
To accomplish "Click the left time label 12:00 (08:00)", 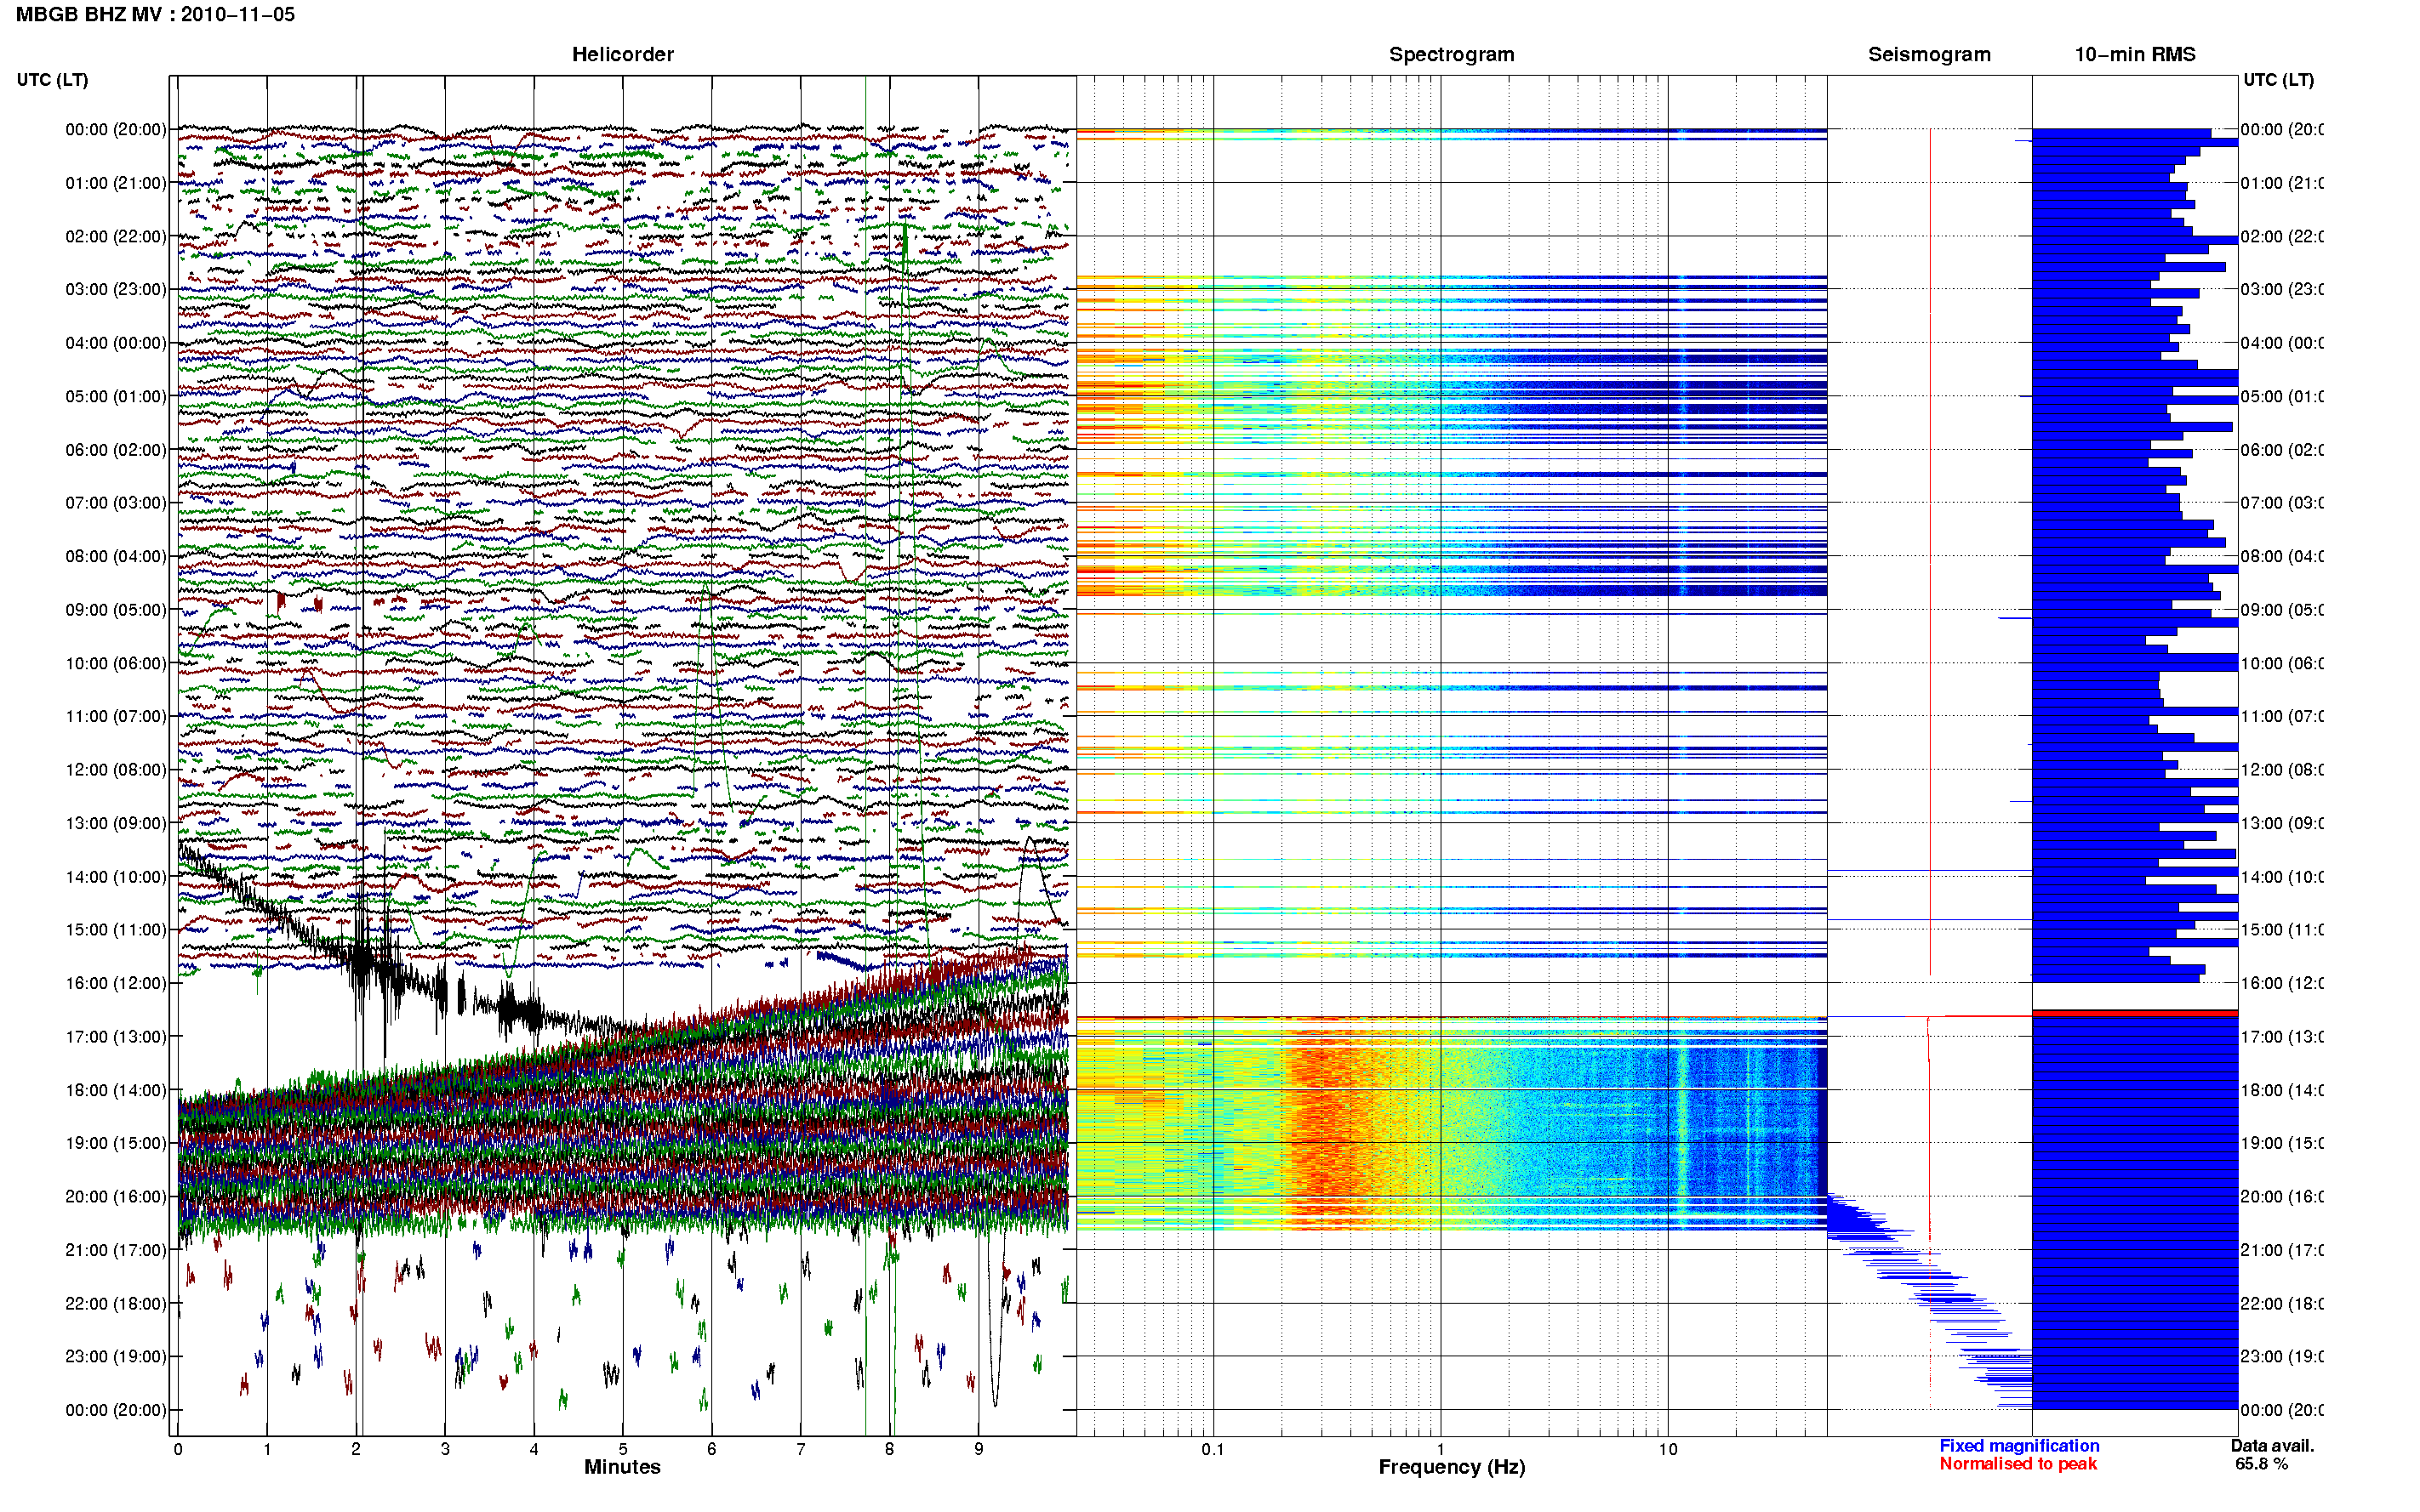I will pyautogui.click(x=116, y=770).
